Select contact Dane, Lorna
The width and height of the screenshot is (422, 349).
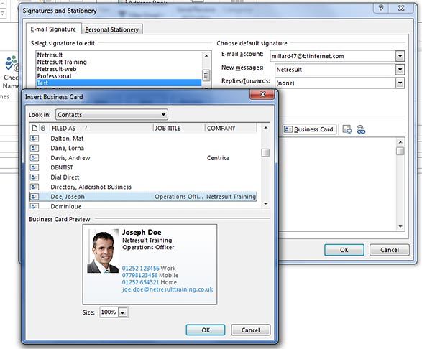143,148
